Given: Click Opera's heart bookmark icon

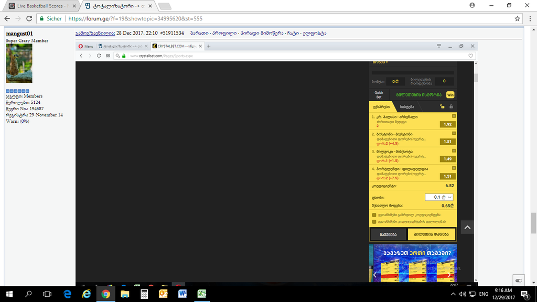Looking at the screenshot, I should click(x=470, y=56).
